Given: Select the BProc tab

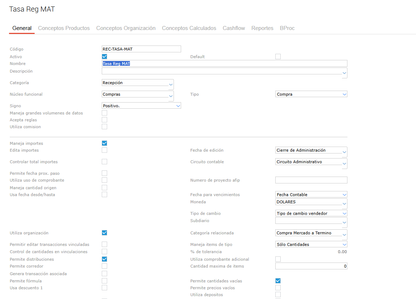Looking at the screenshot, I should (287, 28).
